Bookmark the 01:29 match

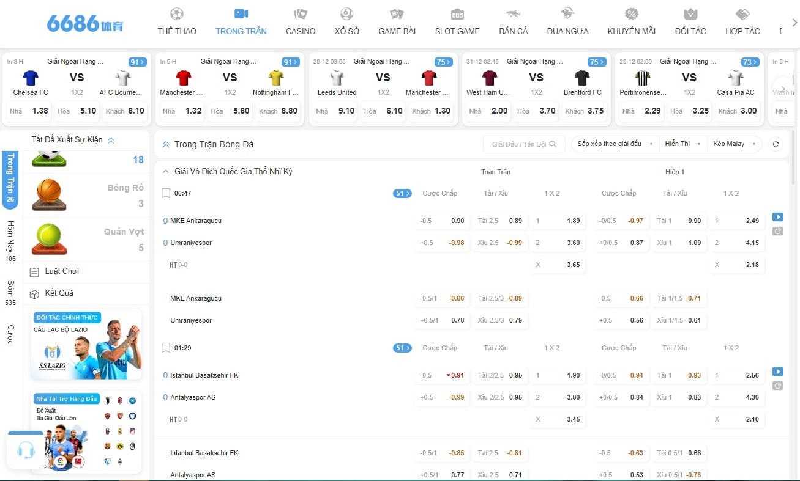[166, 348]
